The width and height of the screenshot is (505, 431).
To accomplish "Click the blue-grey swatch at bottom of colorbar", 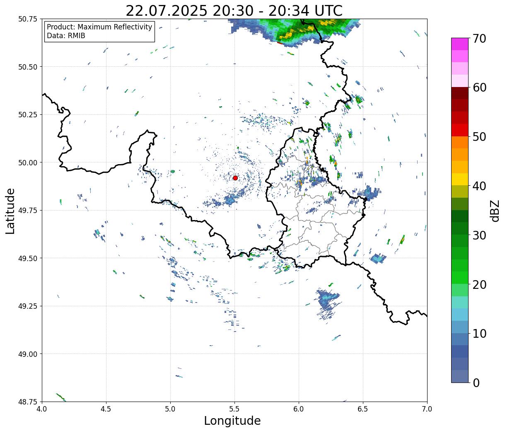I will [x=460, y=376].
